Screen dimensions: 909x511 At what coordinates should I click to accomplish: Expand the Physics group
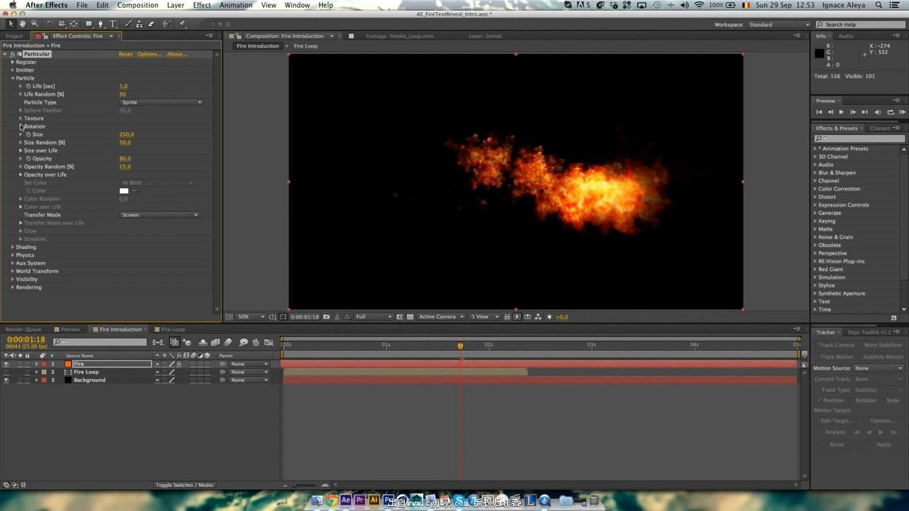click(12, 255)
